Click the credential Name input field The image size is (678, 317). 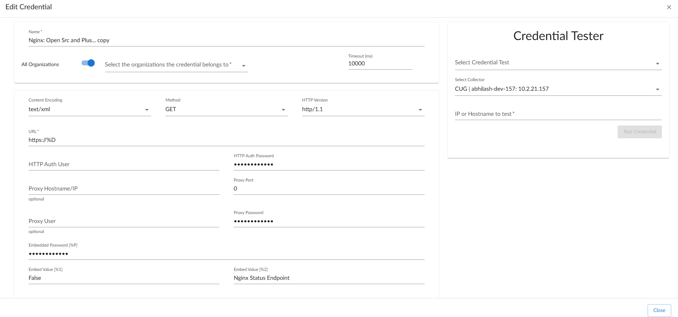[226, 40]
